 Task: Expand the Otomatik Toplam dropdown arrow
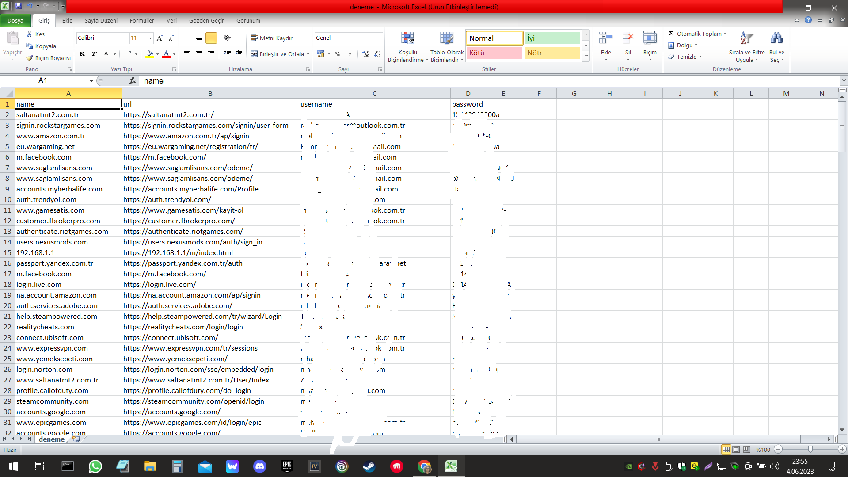point(725,34)
